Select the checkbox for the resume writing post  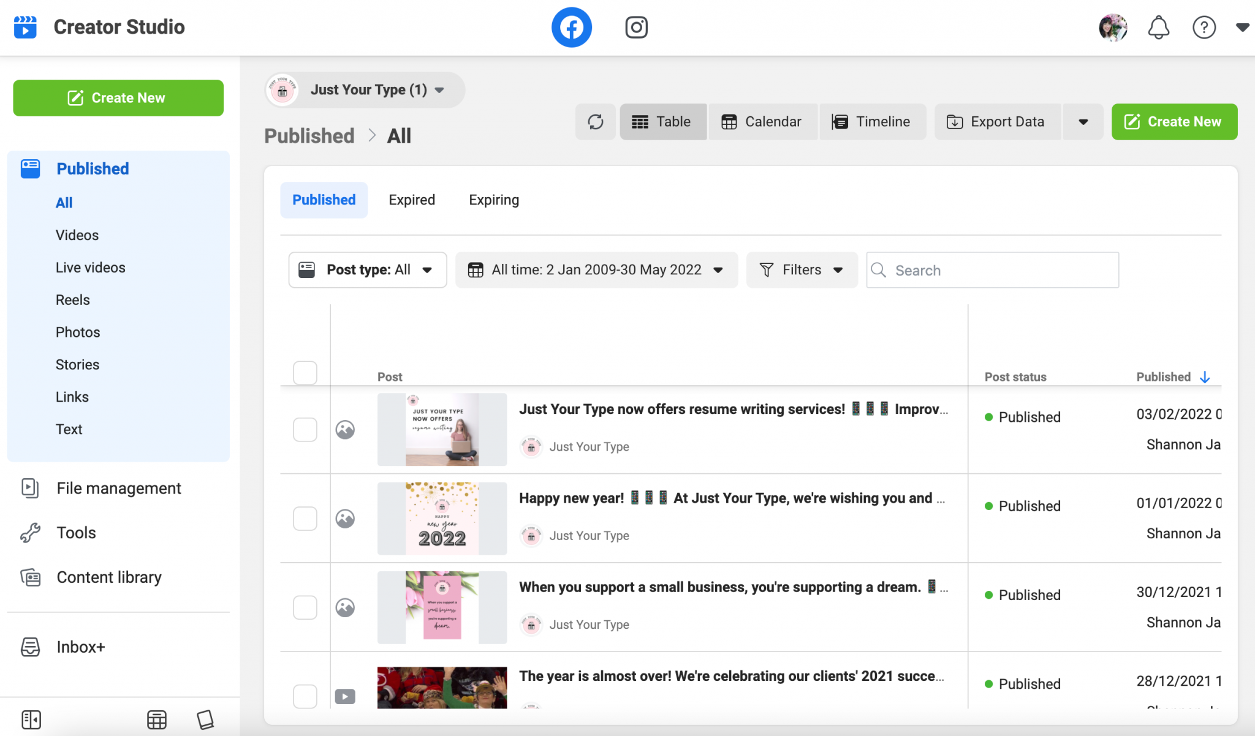(305, 429)
